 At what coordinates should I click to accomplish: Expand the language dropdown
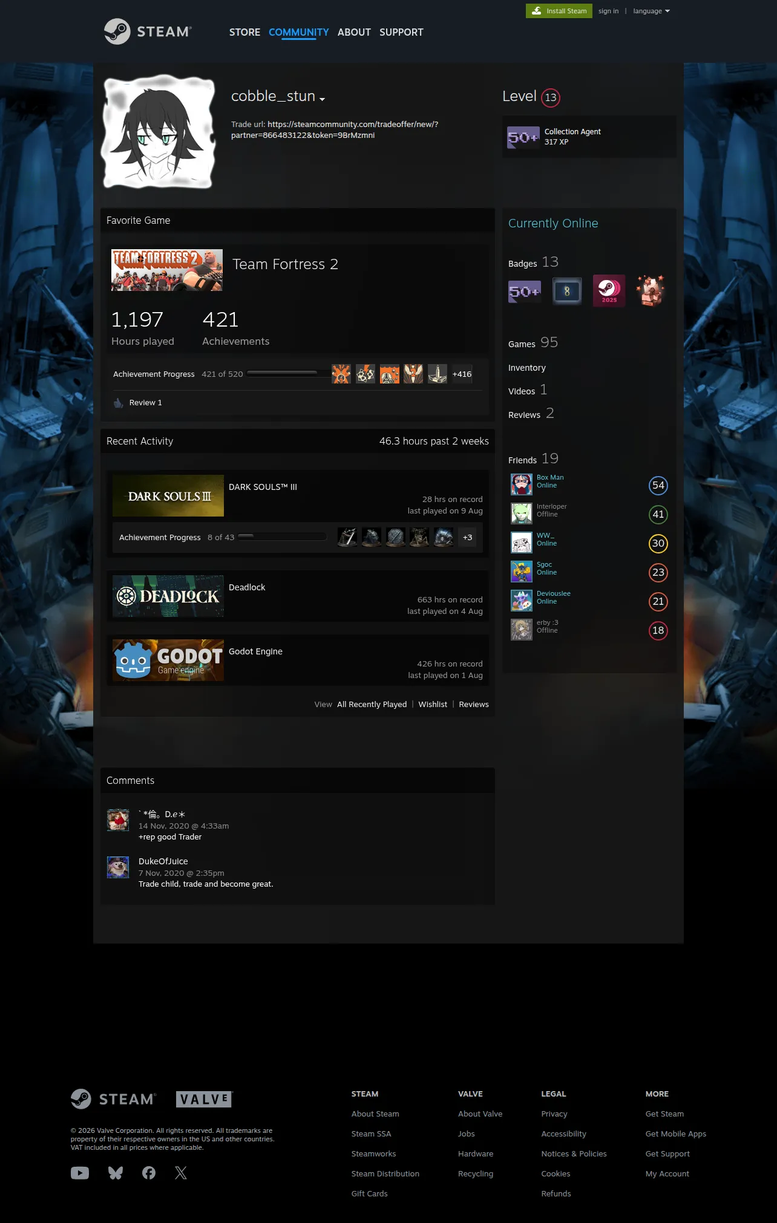[x=652, y=11]
